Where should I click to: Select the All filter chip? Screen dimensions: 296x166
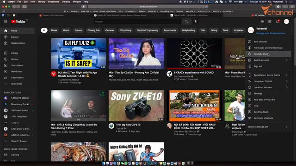coord(44,30)
